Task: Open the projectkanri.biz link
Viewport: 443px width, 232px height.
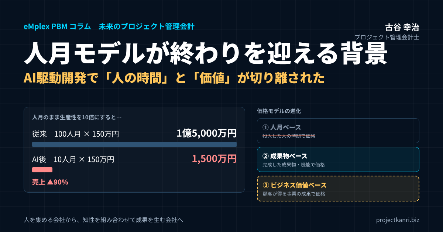Action: click(398, 220)
